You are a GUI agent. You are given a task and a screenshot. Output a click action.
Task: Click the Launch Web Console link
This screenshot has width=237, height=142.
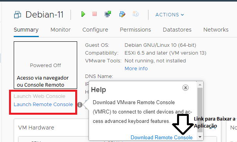(40, 96)
